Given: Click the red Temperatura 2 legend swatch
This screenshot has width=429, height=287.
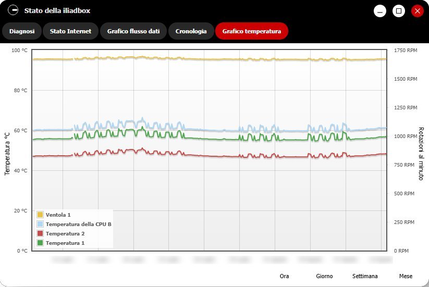Looking at the screenshot, I should (x=40, y=233).
